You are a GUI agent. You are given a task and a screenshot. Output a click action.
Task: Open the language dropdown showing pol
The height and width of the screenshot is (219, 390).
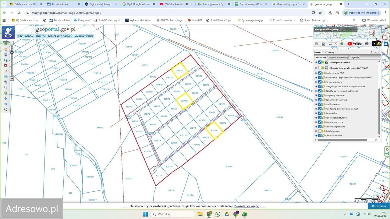tap(333, 44)
